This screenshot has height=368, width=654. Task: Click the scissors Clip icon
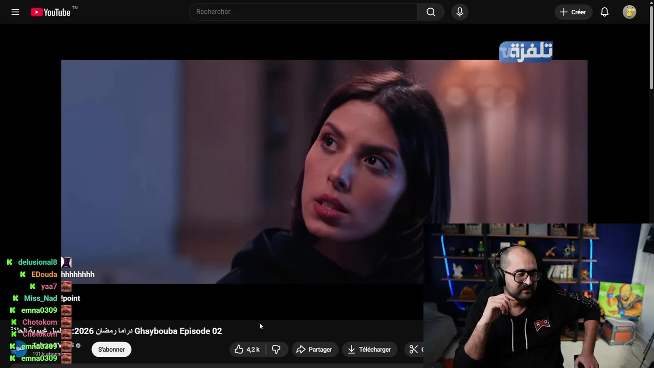click(414, 350)
